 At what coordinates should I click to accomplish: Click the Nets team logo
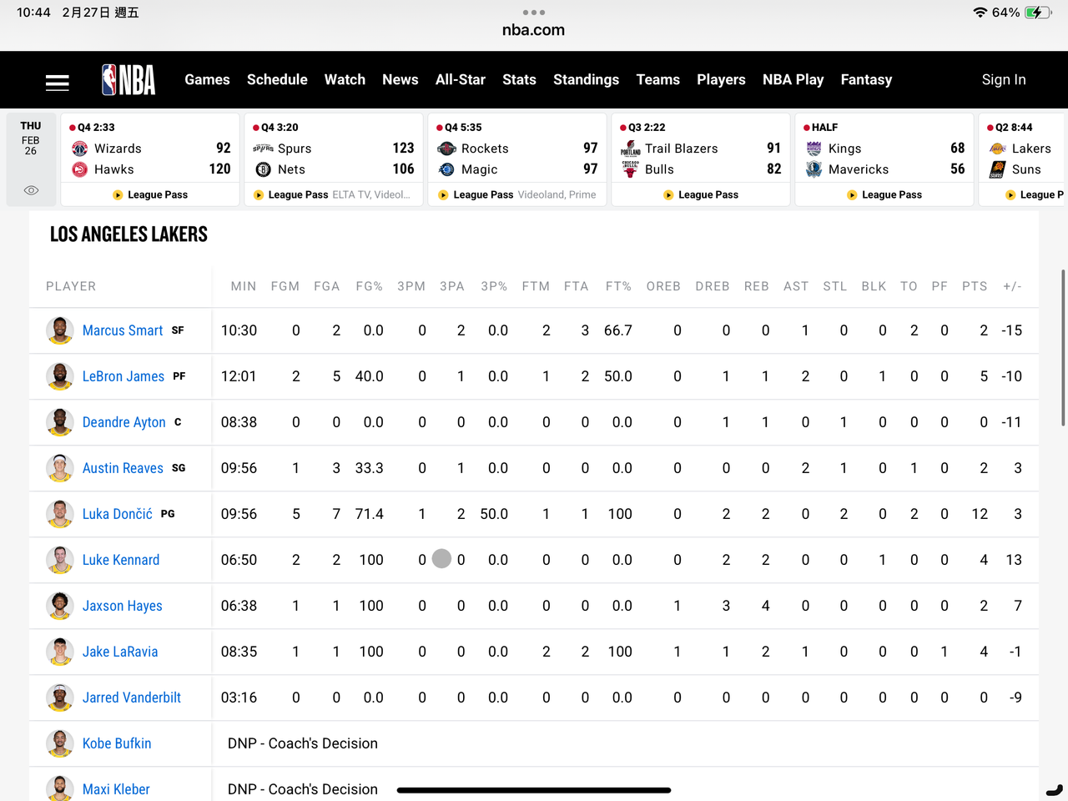[264, 169]
